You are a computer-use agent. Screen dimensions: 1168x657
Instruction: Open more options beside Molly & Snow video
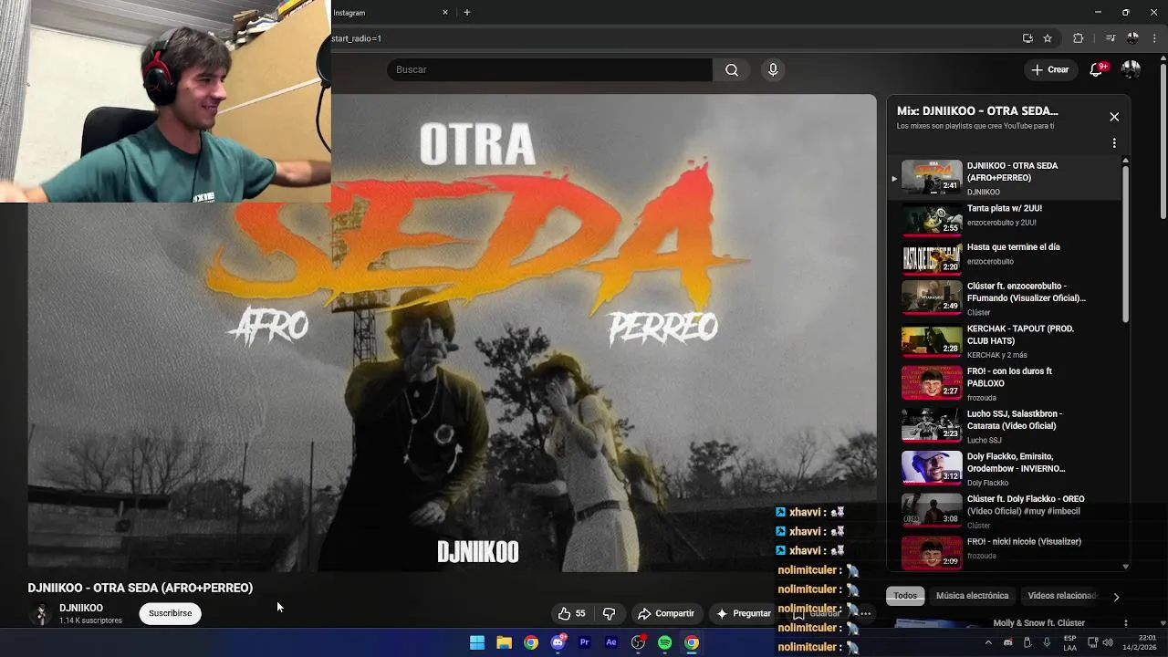pyautogui.click(x=1126, y=623)
